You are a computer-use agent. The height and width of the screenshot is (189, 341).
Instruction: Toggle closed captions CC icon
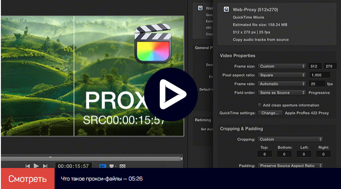coord(123,166)
